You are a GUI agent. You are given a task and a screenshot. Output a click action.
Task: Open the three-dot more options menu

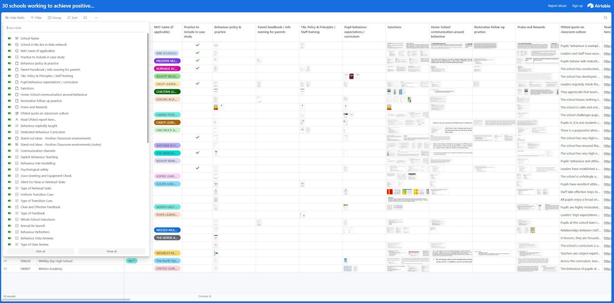(x=96, y=18)
